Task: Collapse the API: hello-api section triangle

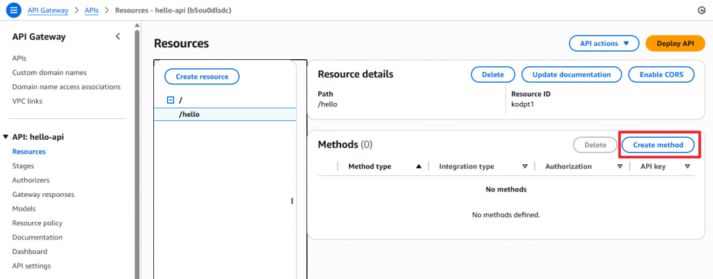Action: [6, 137]
